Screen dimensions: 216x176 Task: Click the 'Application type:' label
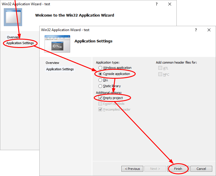[x=108, y=62]
